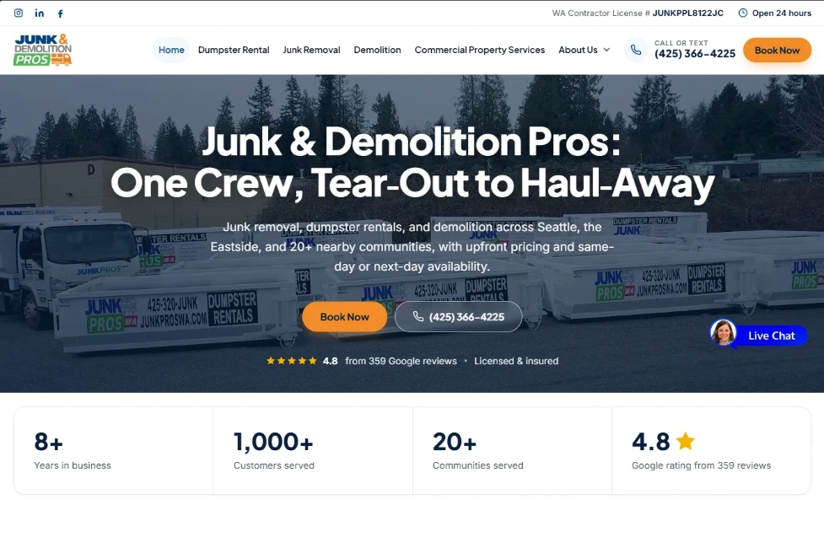Click the license number JUNKPPL8122JC
824x548 pixels.
pos(688,13)
